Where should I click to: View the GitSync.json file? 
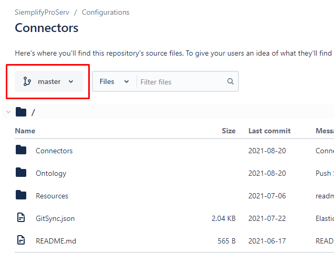pyautogui.click(x=55, y=218)
